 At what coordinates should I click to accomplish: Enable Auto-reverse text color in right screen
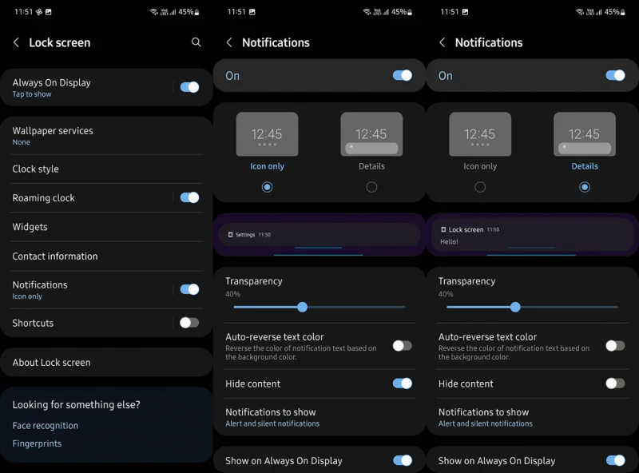coord(615,346)
